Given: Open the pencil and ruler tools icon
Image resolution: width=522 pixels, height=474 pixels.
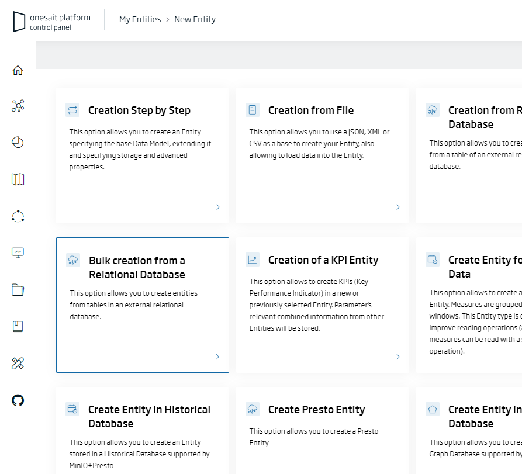Looking at the screenshot, I should tap(18, 364).
